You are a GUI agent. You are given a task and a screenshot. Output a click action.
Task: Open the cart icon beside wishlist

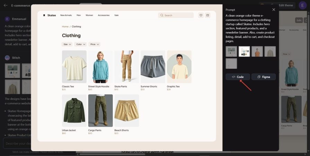[x=207, y=15]
